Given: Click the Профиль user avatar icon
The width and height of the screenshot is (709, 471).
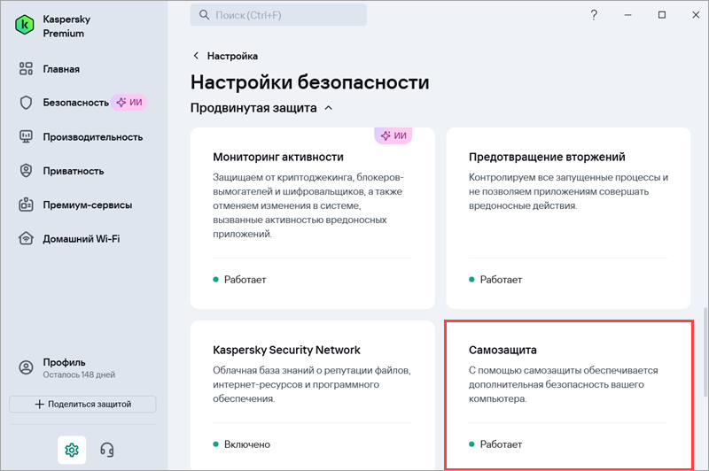Looking at the screenshot, I should (26, 367).
